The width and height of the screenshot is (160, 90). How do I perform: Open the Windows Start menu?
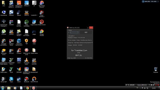[3, 88]
